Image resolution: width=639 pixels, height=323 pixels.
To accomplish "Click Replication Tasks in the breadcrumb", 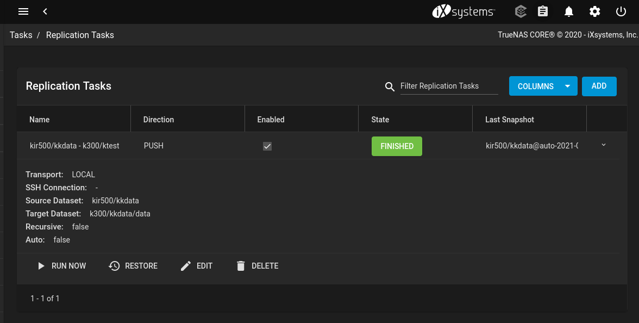I will click(x=80, y=35).
